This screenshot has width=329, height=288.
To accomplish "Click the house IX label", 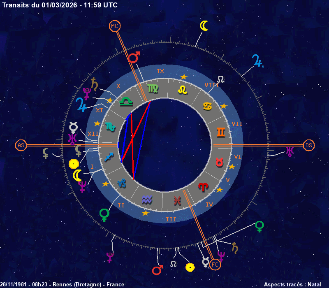I will (x=160, y=71).
